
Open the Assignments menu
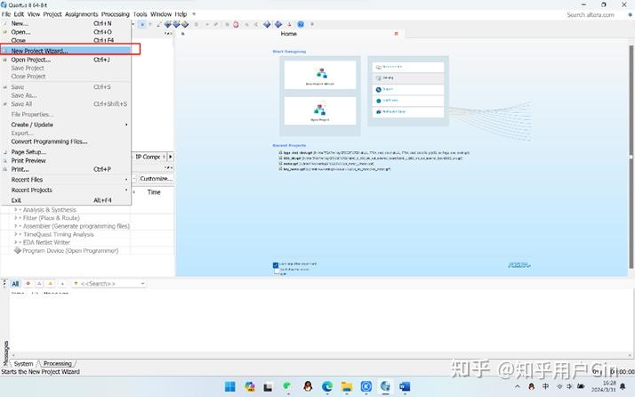pos(82,14)
